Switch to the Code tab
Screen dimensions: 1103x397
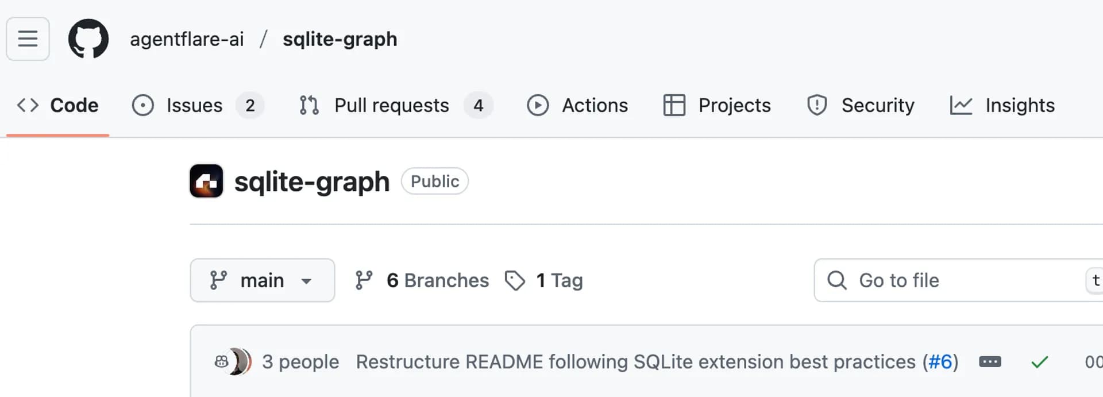(x=57, y=105)
